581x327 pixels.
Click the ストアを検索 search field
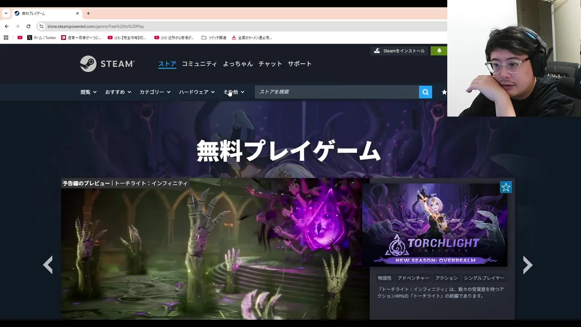tap(337, 92)
